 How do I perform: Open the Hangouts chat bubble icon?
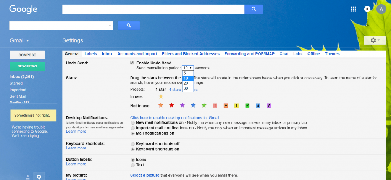[39, 177]
